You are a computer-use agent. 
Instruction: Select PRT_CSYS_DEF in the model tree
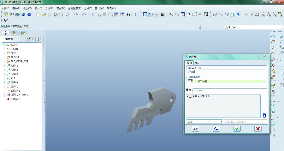click(x=18, y=61)
